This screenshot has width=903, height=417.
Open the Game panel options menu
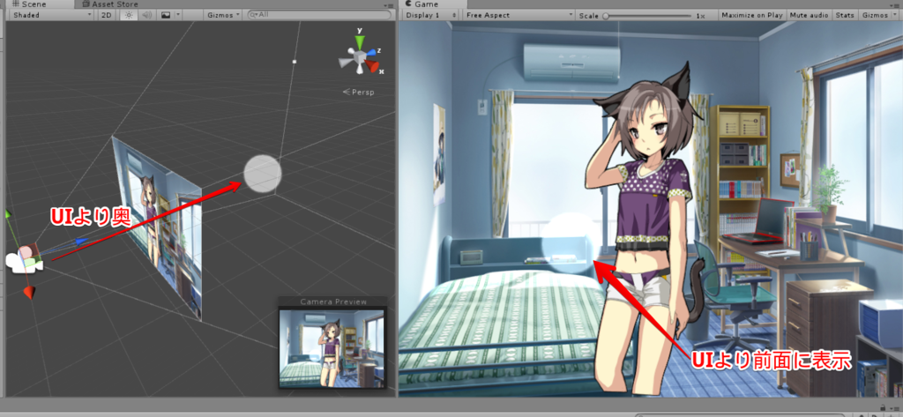893,4
